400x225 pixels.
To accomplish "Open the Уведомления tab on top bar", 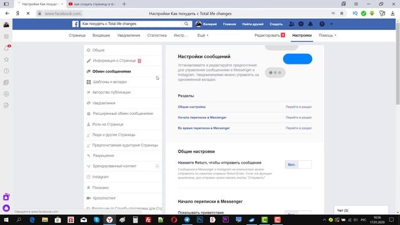I will click(129, 36).
